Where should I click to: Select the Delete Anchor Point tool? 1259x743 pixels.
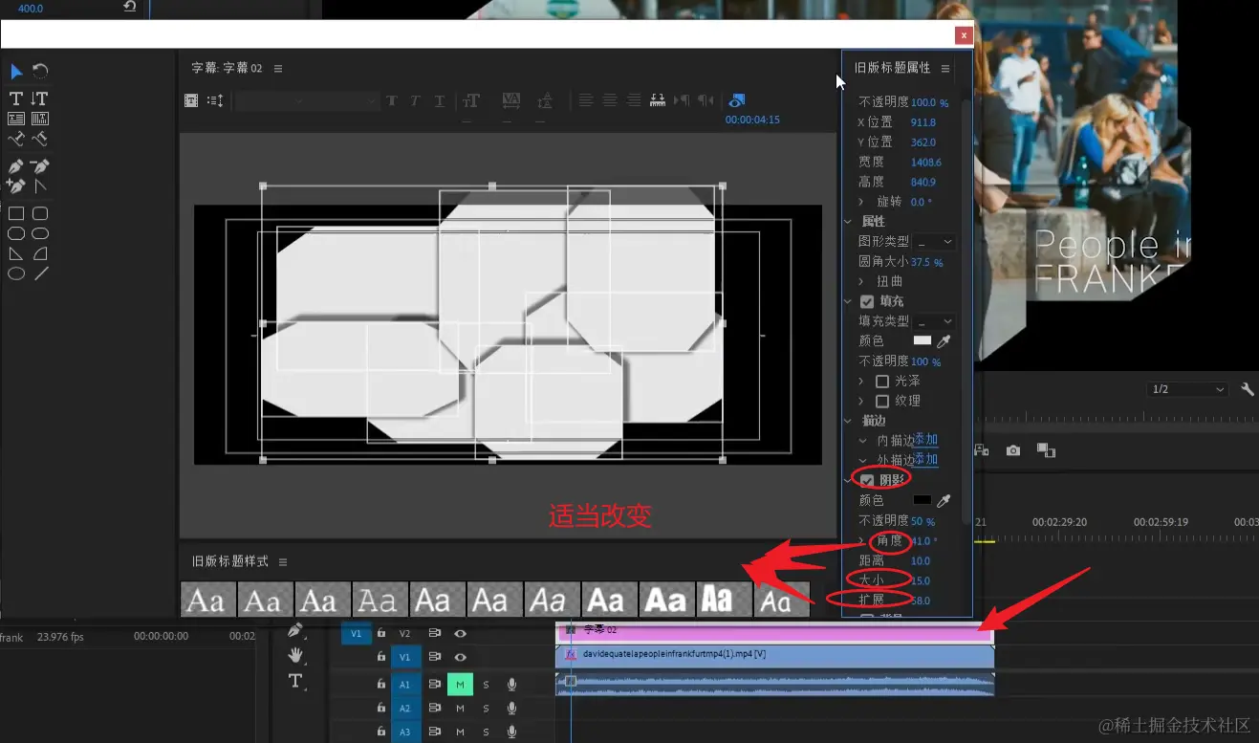pos(40,166)
